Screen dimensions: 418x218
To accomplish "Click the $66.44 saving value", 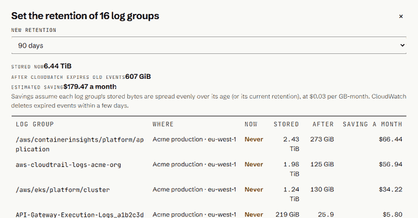I will tap(391, 139).
